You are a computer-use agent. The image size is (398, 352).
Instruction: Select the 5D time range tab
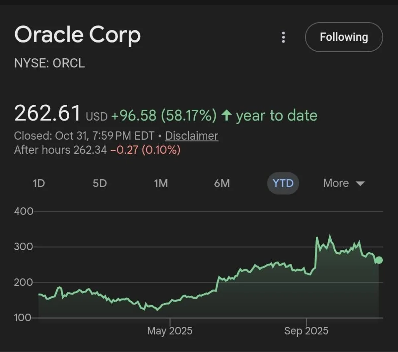(x=100, y=183)
